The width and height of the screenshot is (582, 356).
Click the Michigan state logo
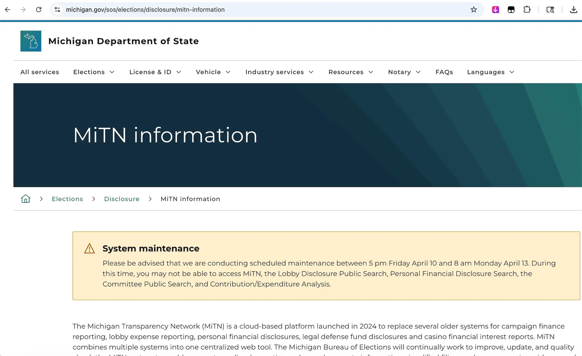tap(31, 41)
